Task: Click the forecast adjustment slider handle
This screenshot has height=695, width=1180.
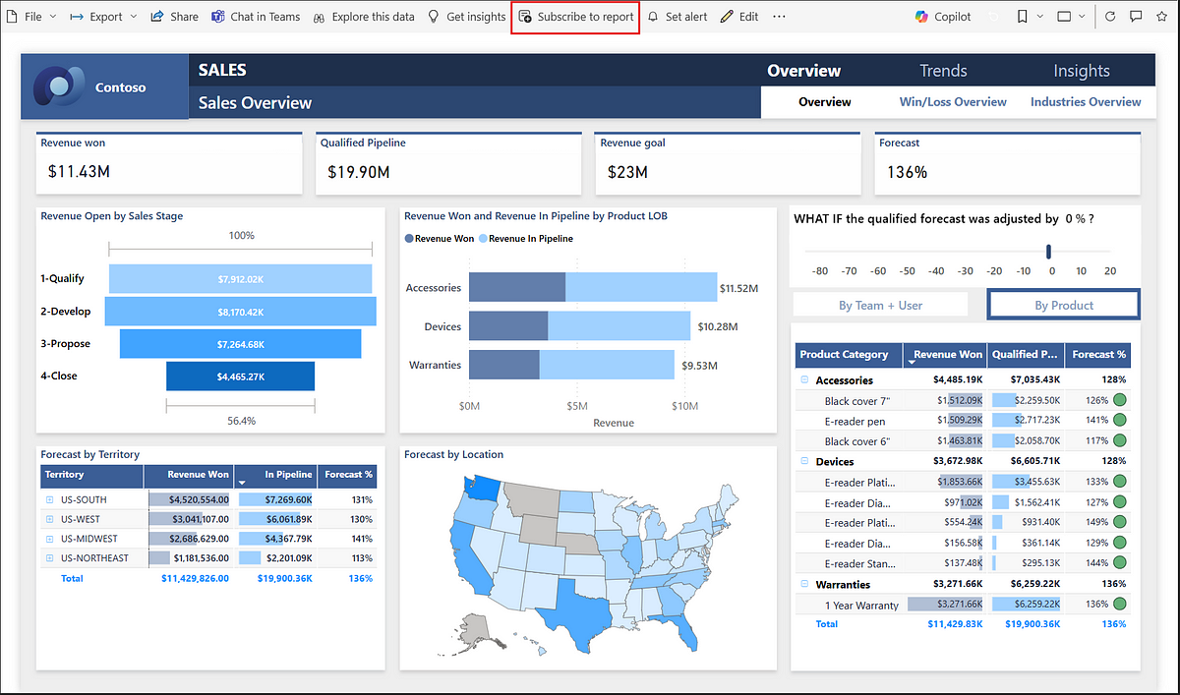Action: (x=1049, y=252)
